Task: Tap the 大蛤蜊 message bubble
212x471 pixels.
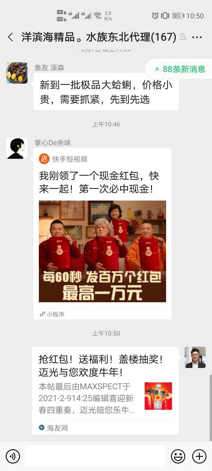Action: pos(106,92)
